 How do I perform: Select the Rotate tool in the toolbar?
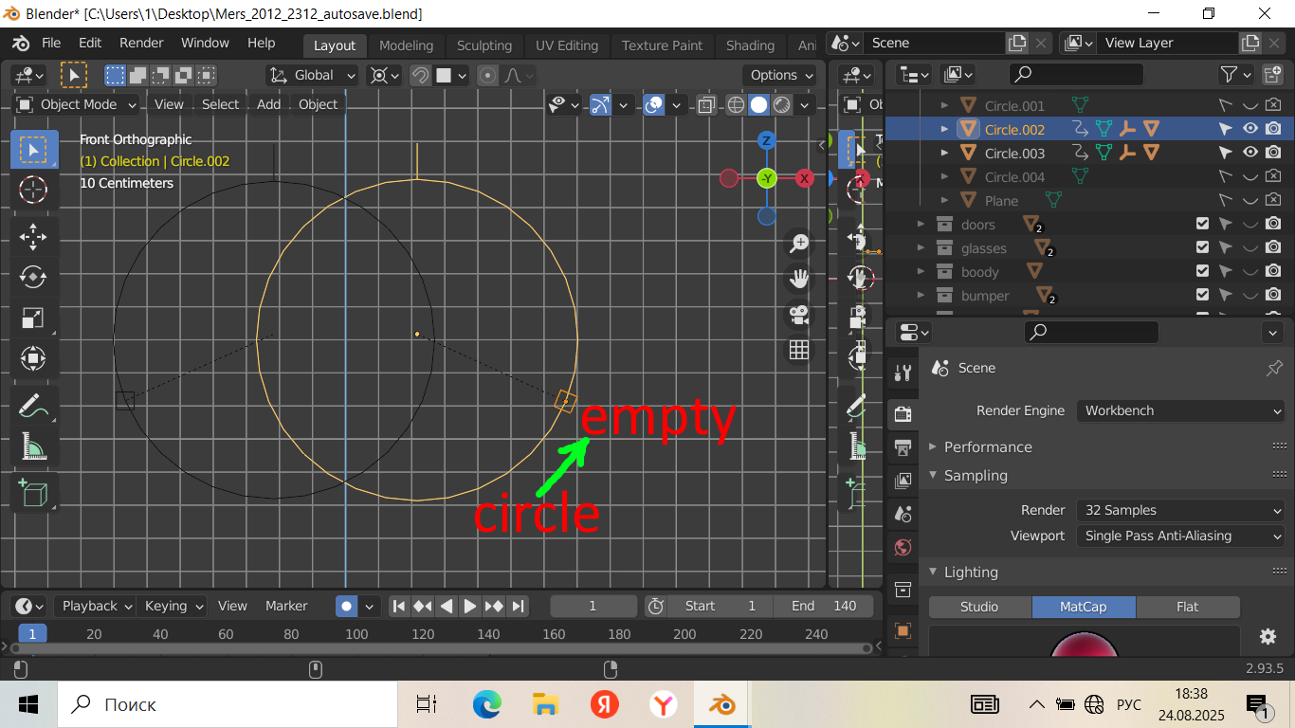(x=33, y=277)
